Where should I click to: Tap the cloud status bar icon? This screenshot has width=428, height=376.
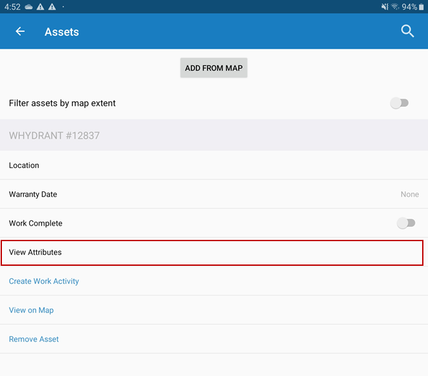pos(29,7)
